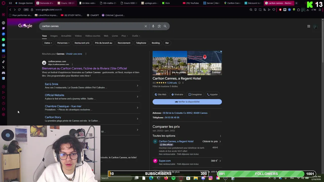The image size is (324, 182).
Task: Open the hotel address link
Action: 185,113
